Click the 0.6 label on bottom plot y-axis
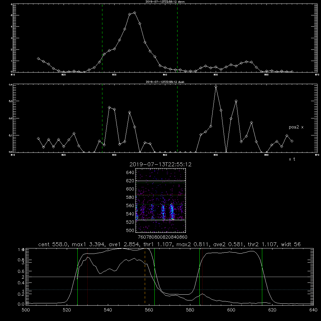 (21, 271)
